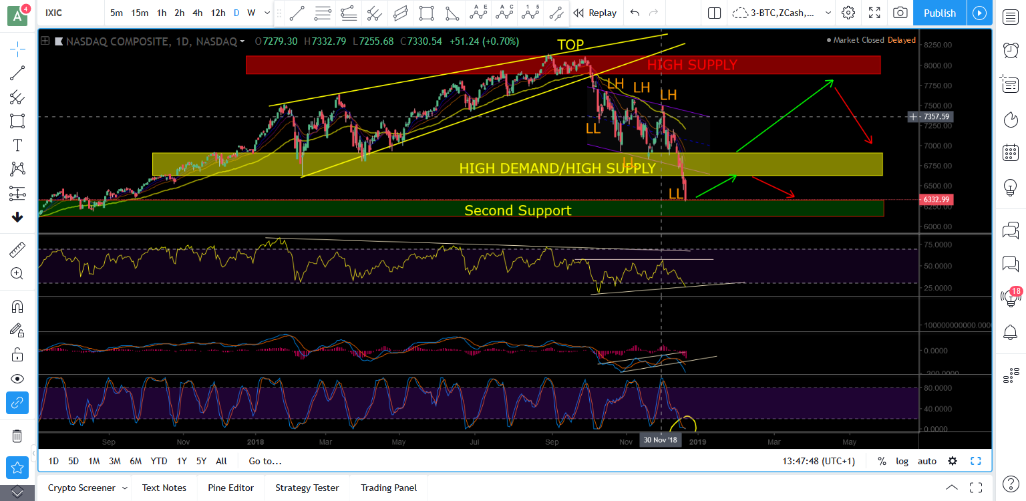Toggle log scale on the chart
This screenshot has width=1026, height=501.
[902, 461]
